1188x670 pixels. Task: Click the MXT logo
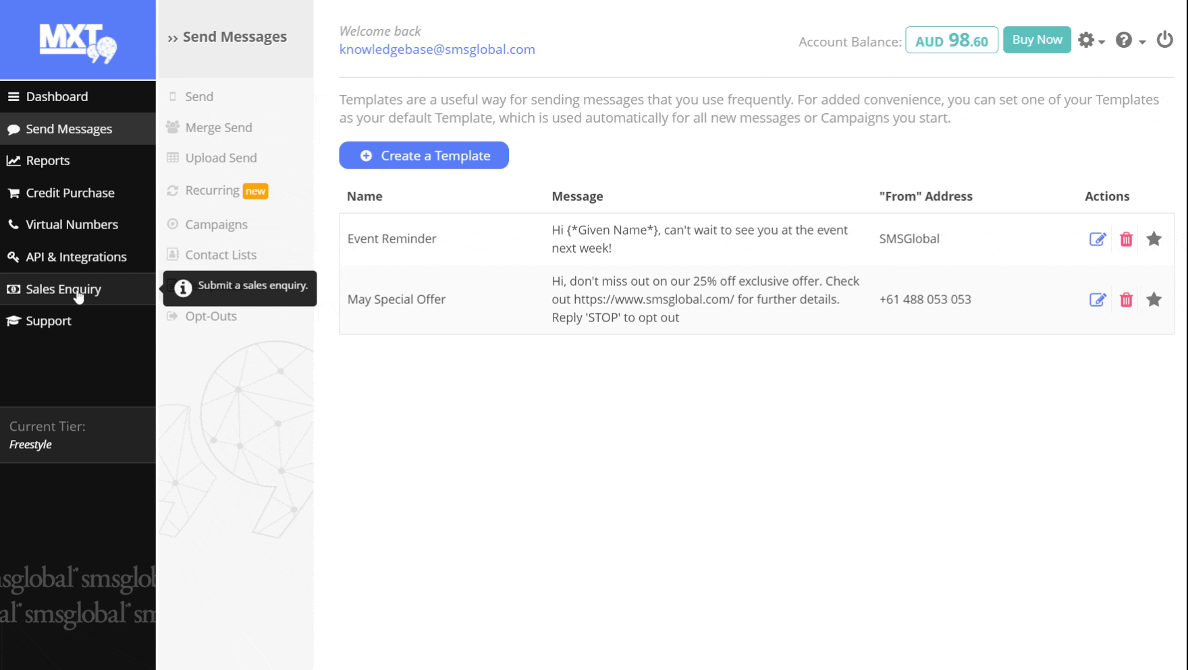[x=78, y=42]
